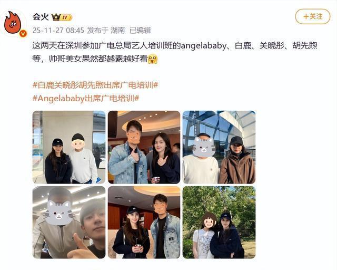Image resolution: width=337 pixels, height=270 pixels.
Task: Open the 会火 username profile link
Action: click(x=41, y=16)
